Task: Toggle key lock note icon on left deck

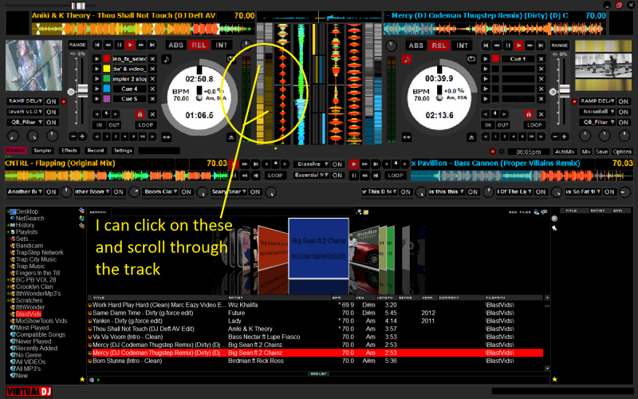Action: click(167, 59)
